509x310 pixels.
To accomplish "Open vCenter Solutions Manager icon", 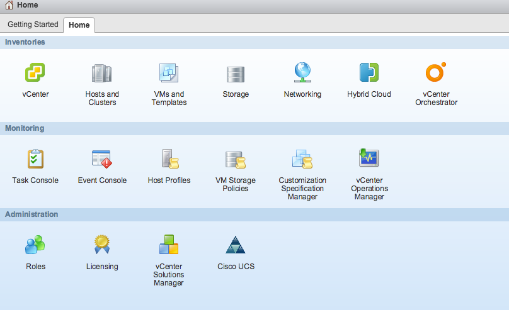I will 169,245.
